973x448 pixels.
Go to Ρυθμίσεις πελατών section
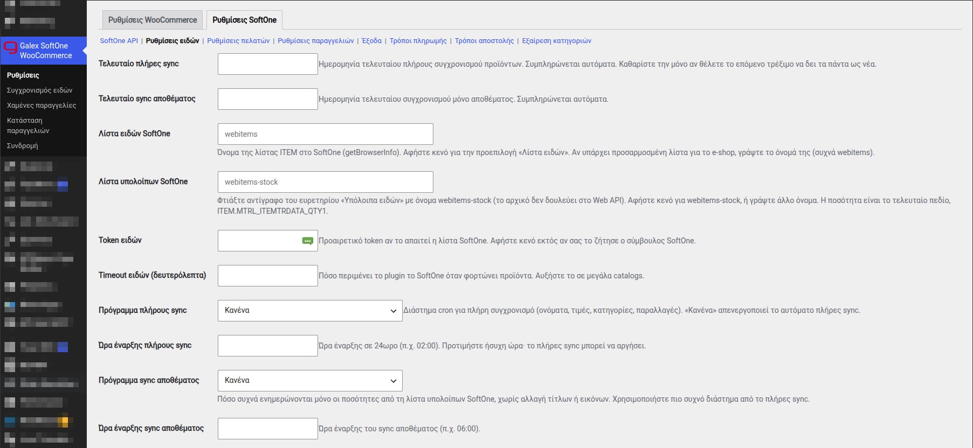[238, 41]
